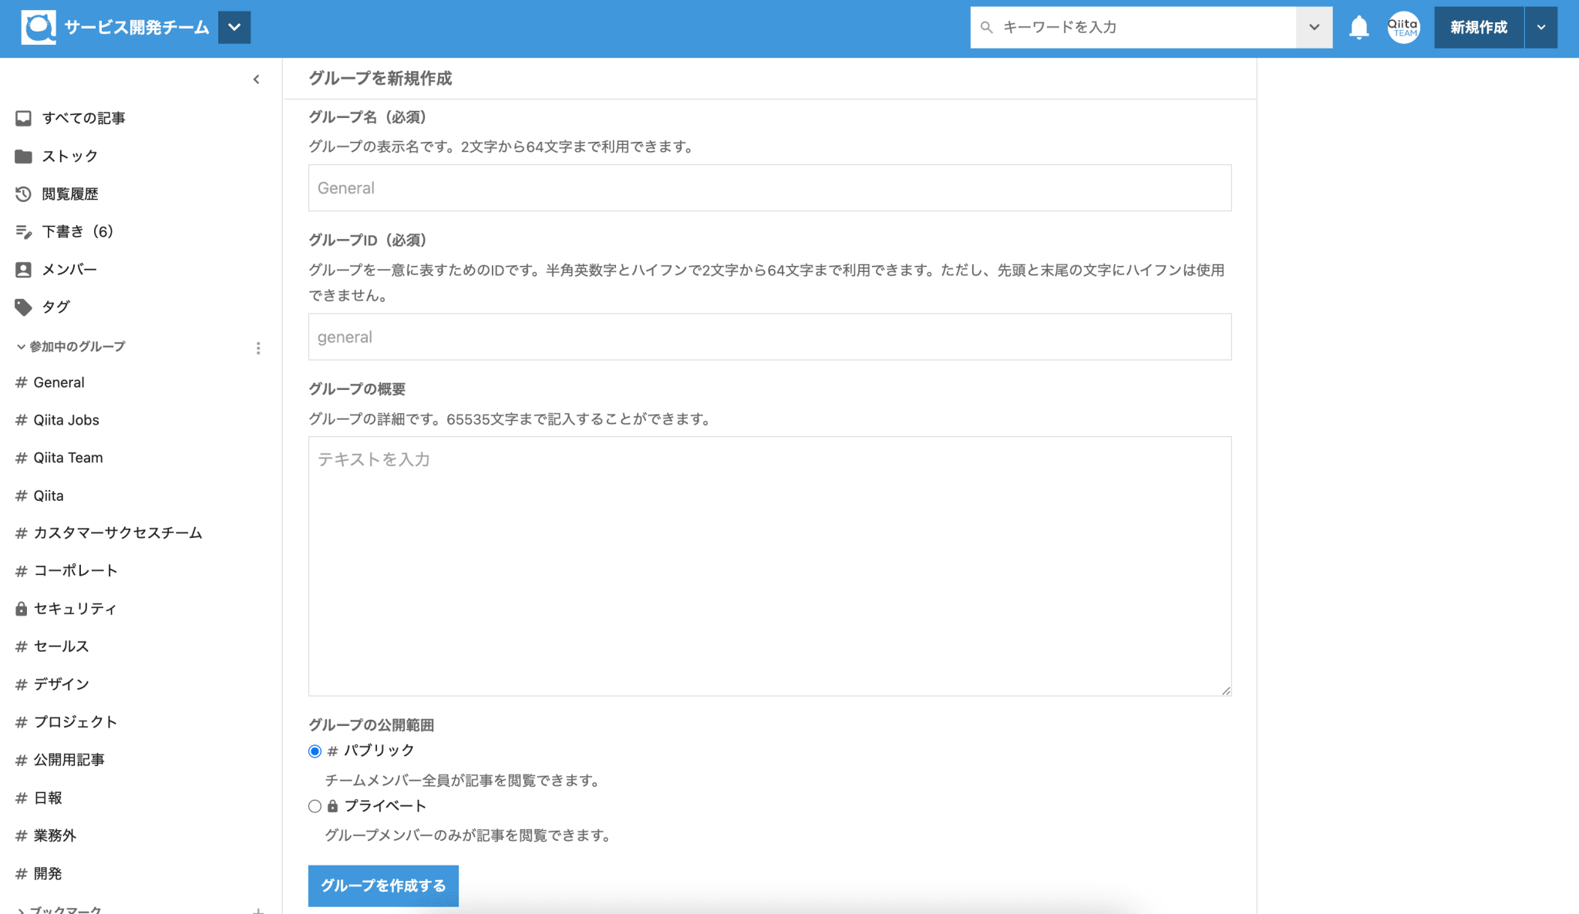Click the グループを作成する button
Image resolution: width=1579 pixels, height=914 pixels.
tap(383, 885)
